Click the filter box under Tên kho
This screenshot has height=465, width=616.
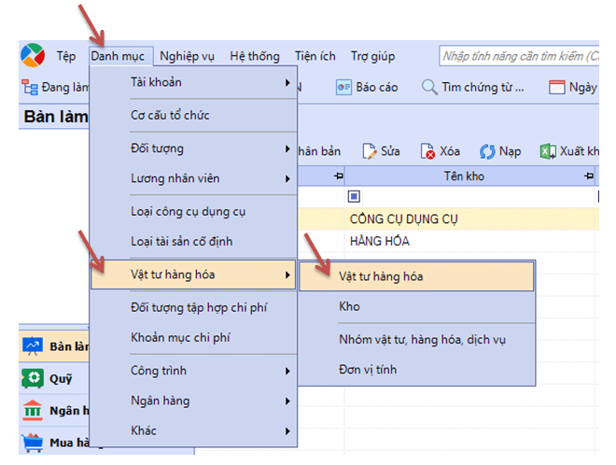tap(354, 197)
